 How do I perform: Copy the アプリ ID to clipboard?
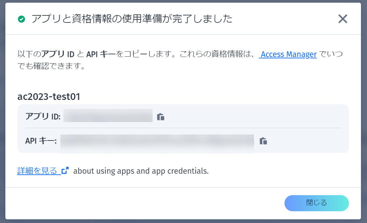coord(161,117)
